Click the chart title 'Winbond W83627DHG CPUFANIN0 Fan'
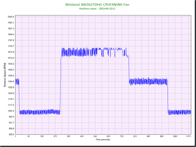196x147 pixels. pyautogui.click(x=97, y=5)
